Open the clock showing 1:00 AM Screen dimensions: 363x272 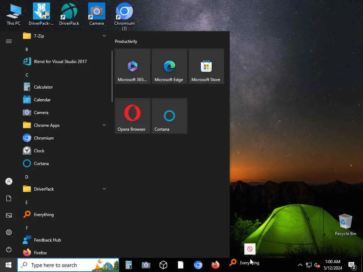[x=333, y=265]
